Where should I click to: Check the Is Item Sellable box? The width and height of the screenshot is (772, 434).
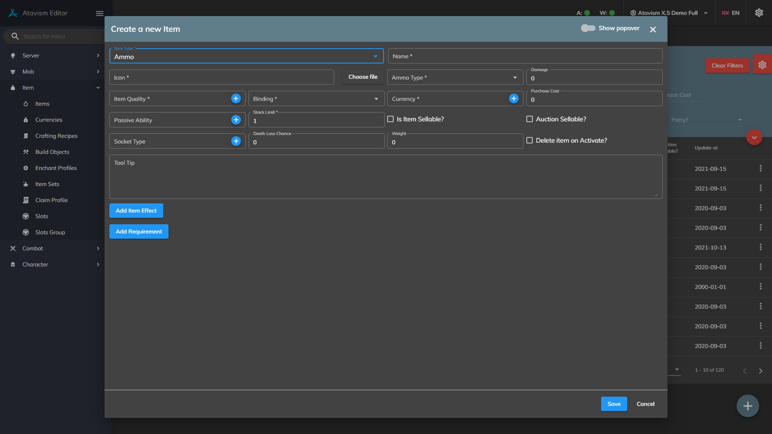pyautogui.click(x=390, y=119)
